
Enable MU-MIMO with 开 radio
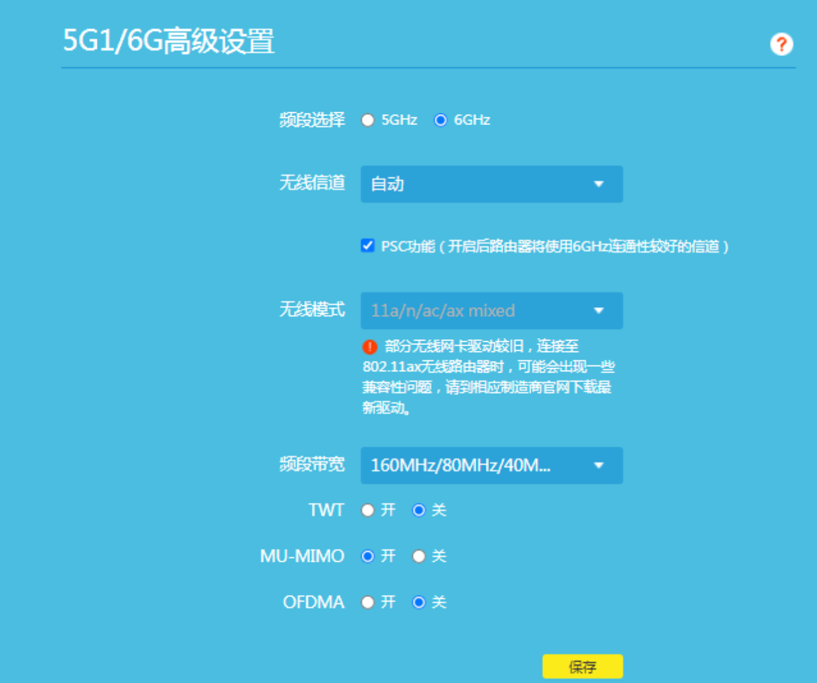point(368,556)
